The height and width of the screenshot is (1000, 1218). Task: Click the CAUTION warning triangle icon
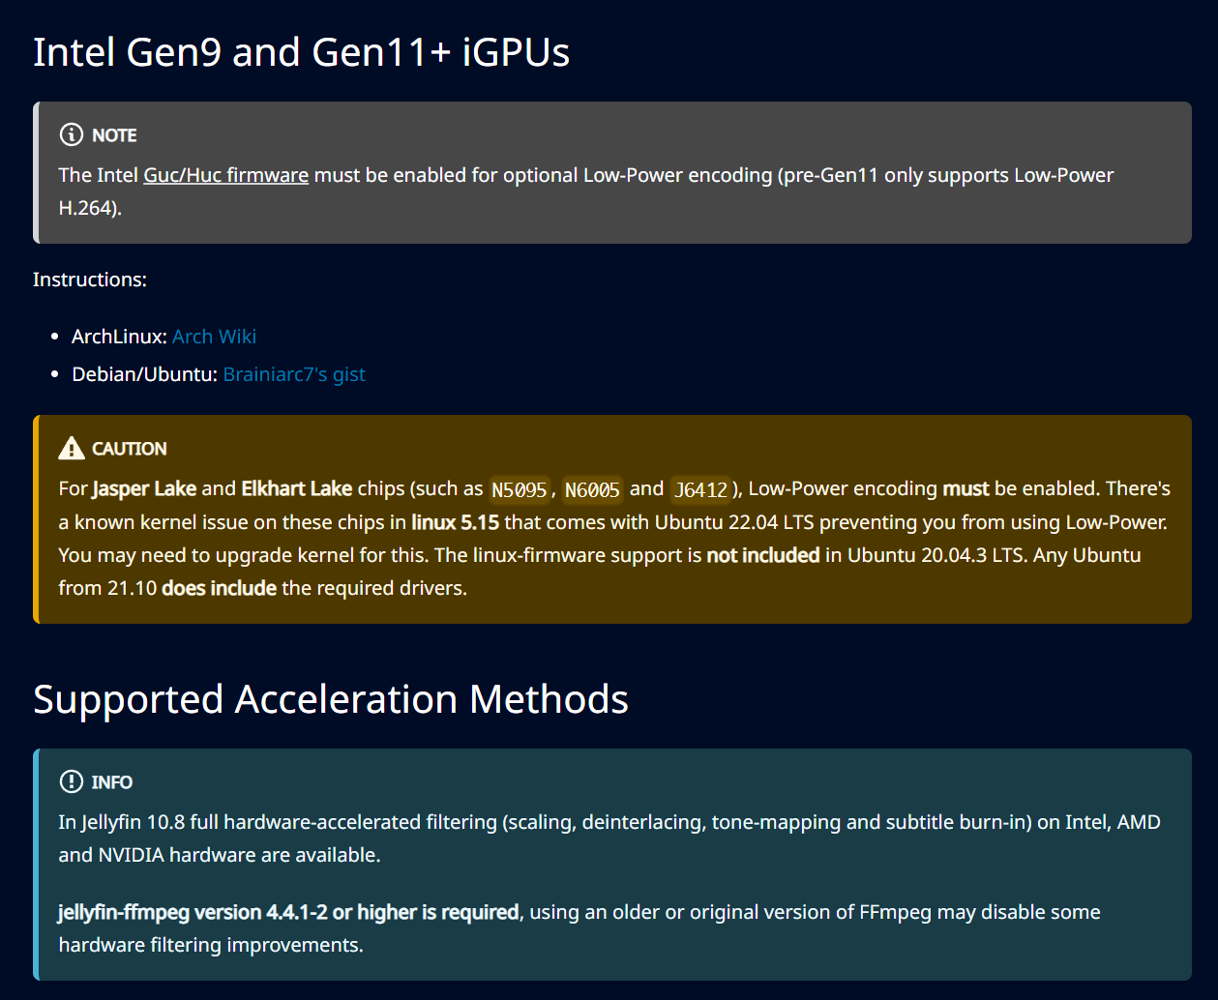click(72, 448)
